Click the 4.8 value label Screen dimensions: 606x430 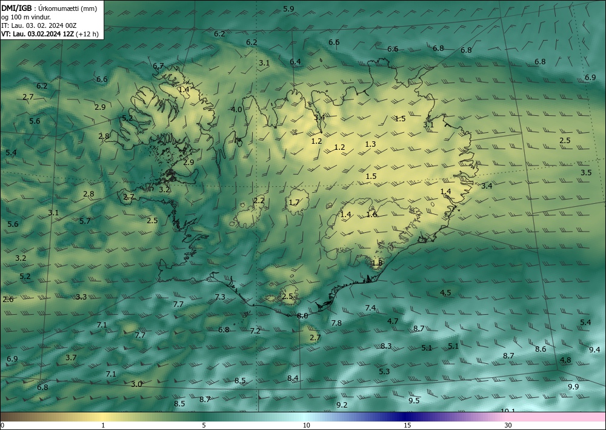click(x=565, y=360)
